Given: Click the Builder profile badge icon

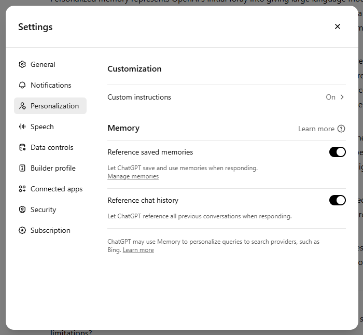Looking at the screenshot, I should (x=22, y=168).
